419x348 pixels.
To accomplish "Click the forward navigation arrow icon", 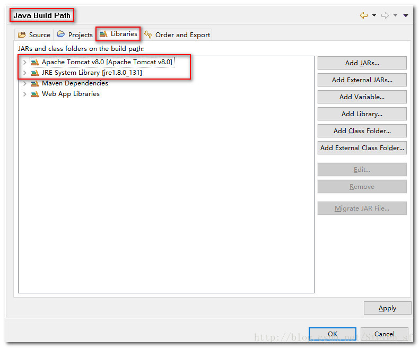I will [385, 15].
